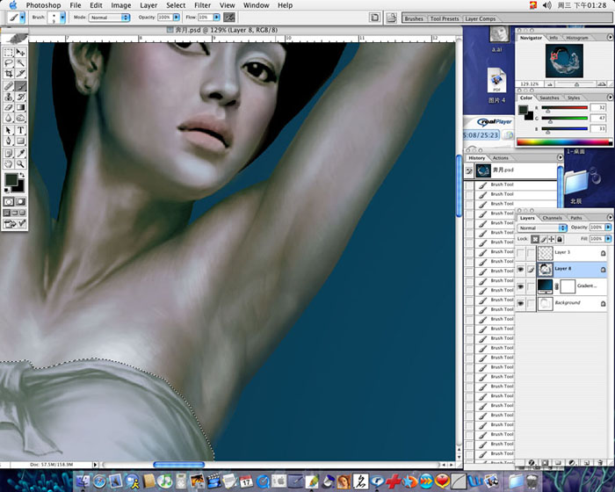Select the Hand tool

pyautogui.click(x=9, y=164)
